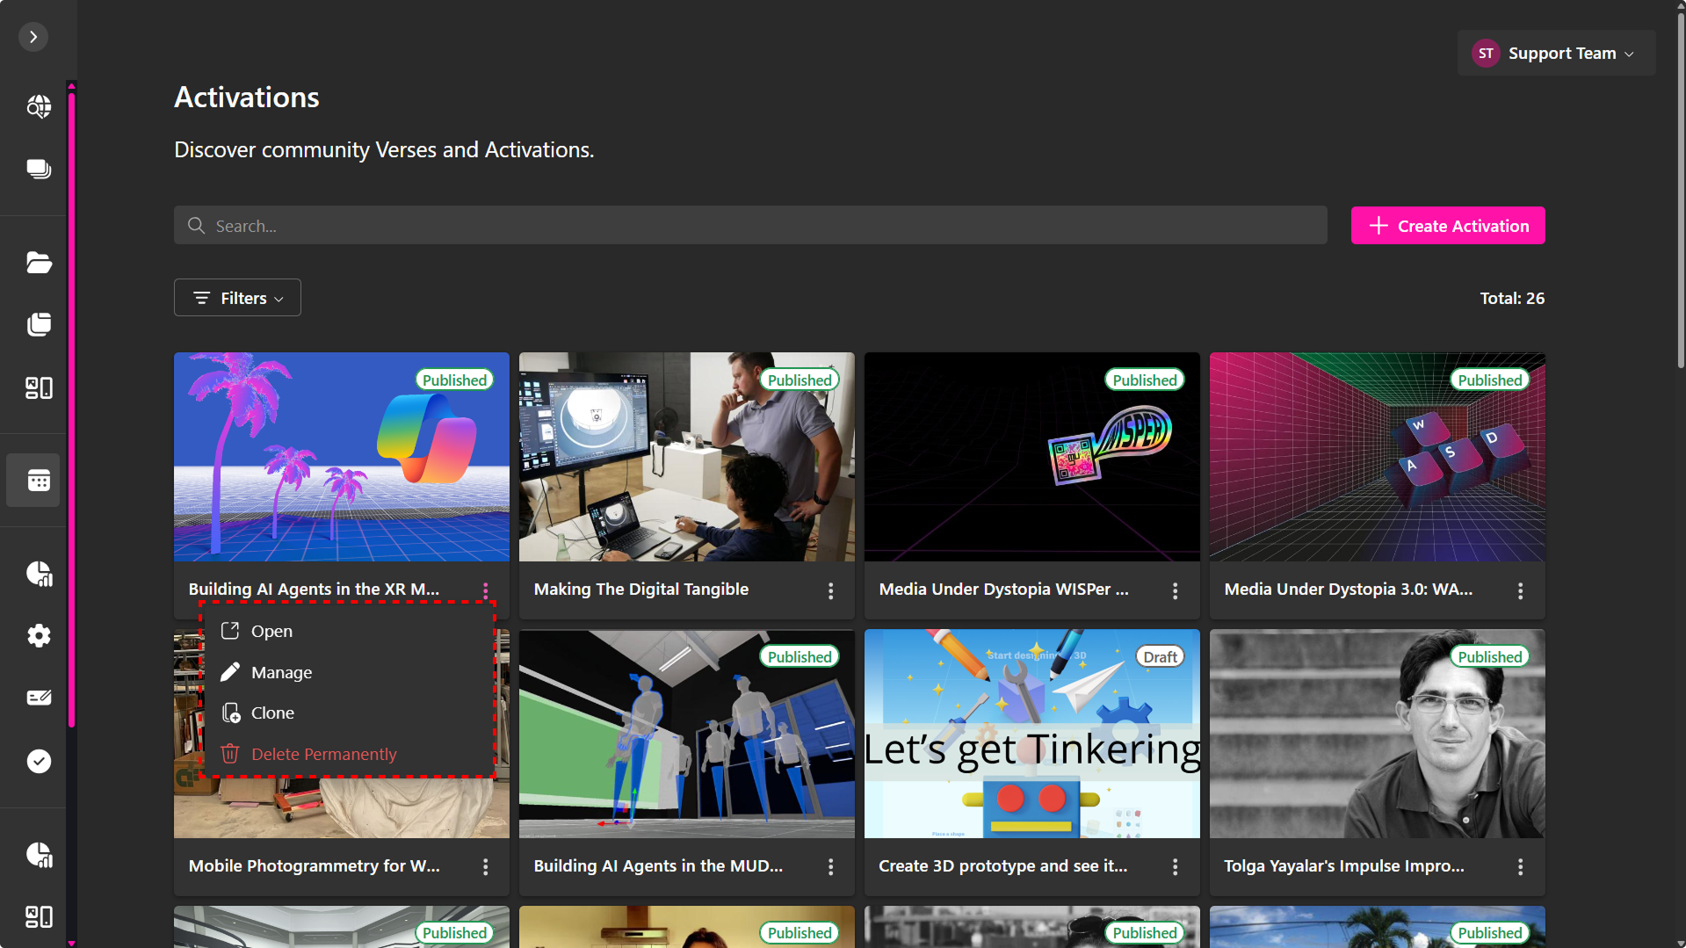
Task: Click the Search activations input field
Action: click(750, 226)
